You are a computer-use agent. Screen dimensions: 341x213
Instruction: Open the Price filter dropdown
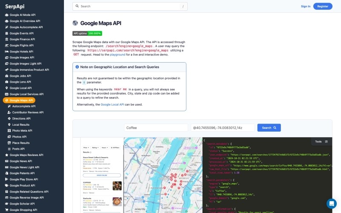(x=86, y=147)
